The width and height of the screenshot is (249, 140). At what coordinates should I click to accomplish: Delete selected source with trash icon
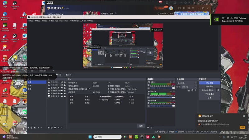[52, 128]
